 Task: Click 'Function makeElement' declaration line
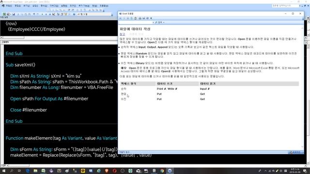[62, 138]
